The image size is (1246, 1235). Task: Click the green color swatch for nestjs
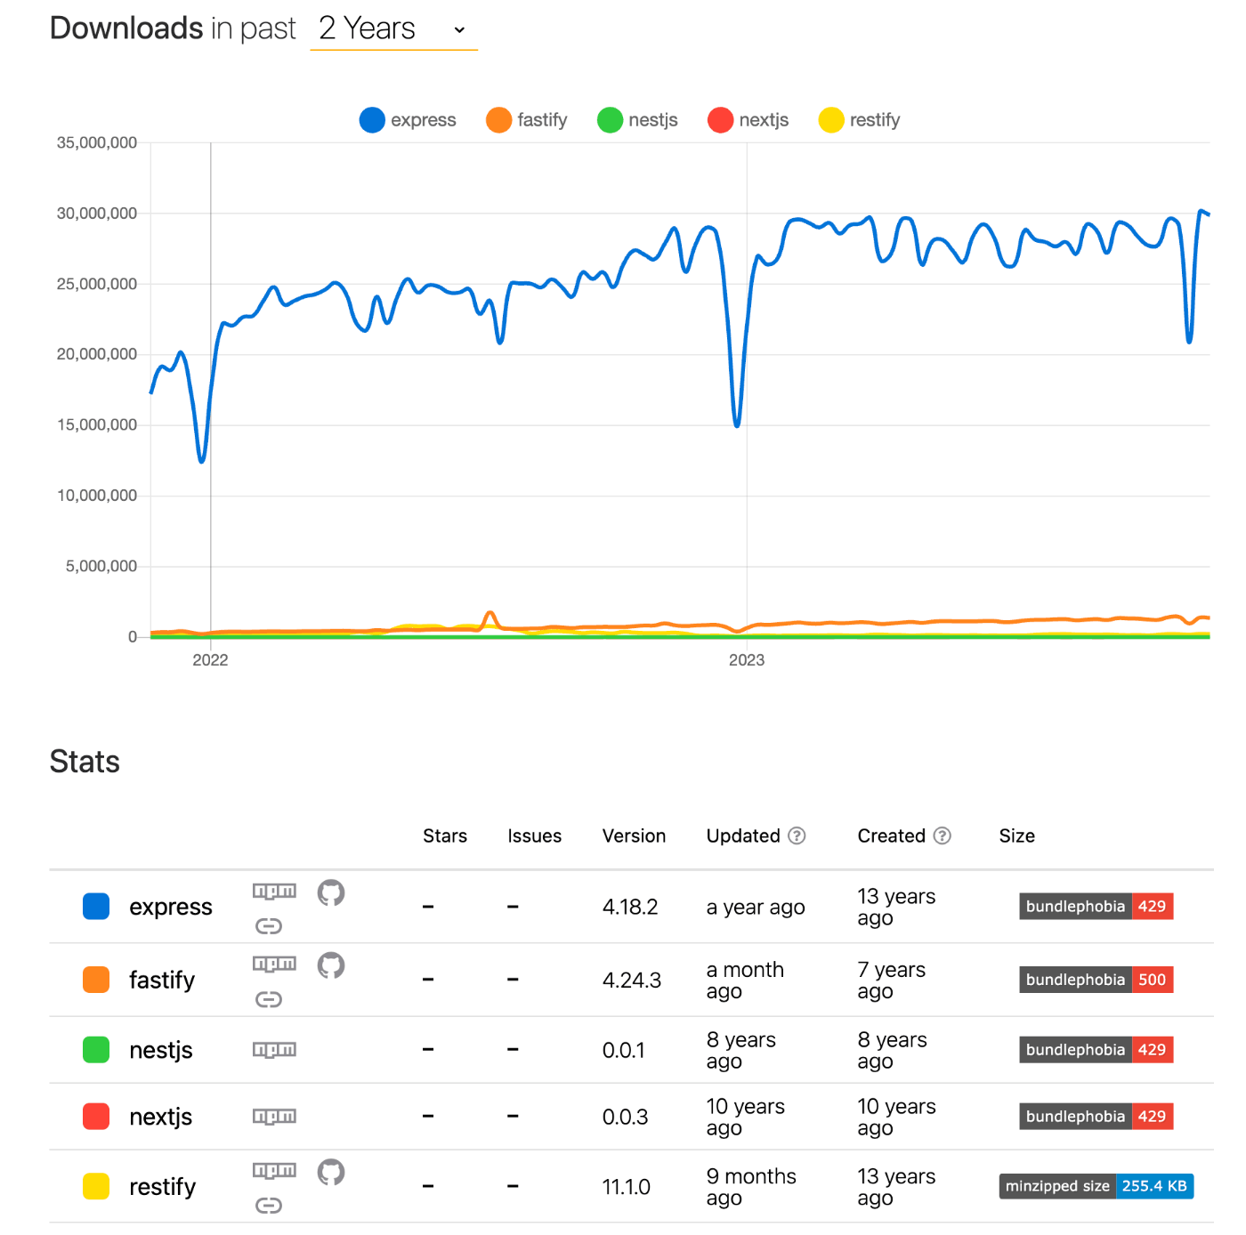point(96,1050)
